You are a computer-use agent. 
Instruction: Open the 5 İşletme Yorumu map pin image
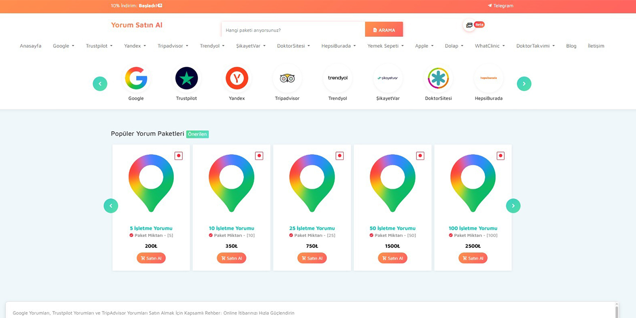151,183
